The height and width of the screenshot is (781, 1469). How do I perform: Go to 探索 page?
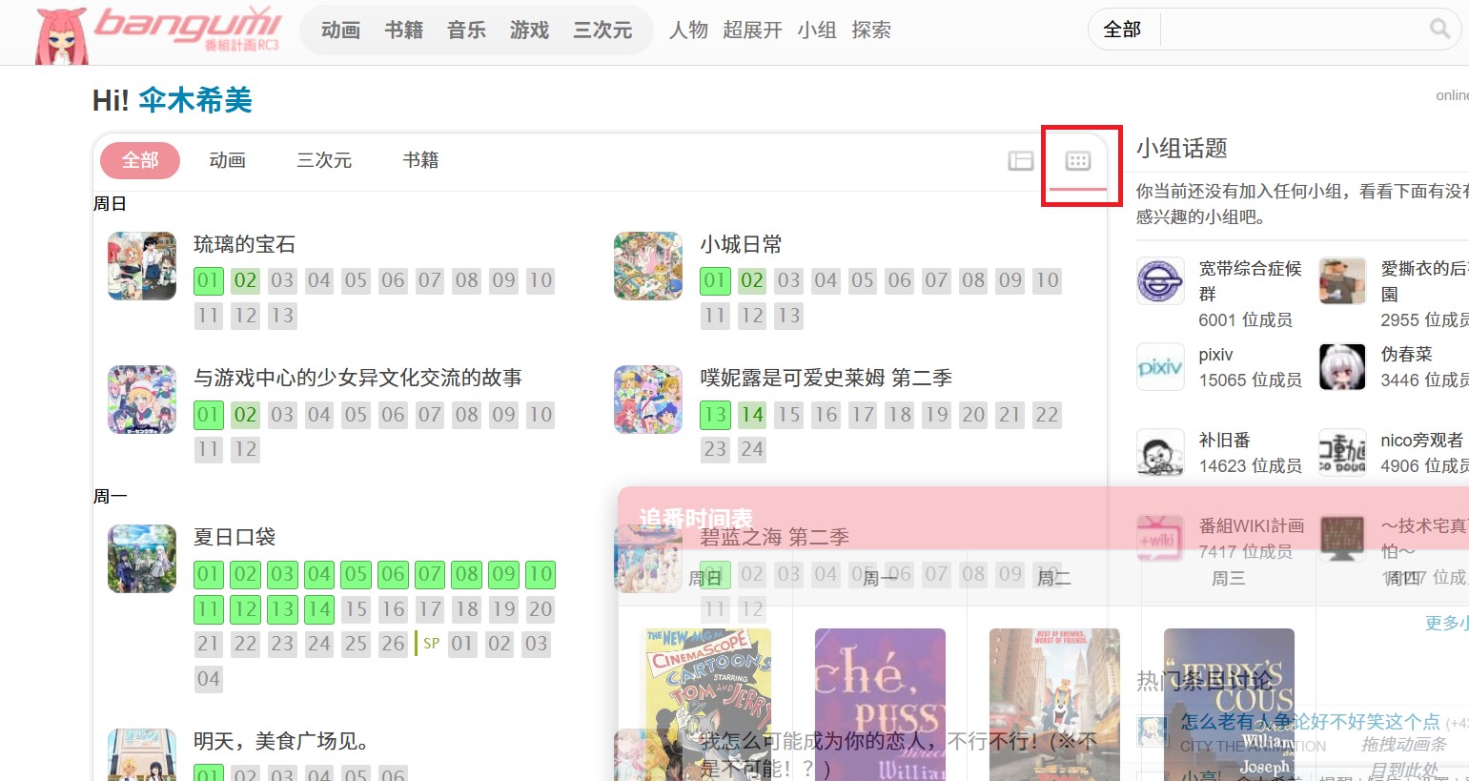pyautogui.click(x=871, y=31)
